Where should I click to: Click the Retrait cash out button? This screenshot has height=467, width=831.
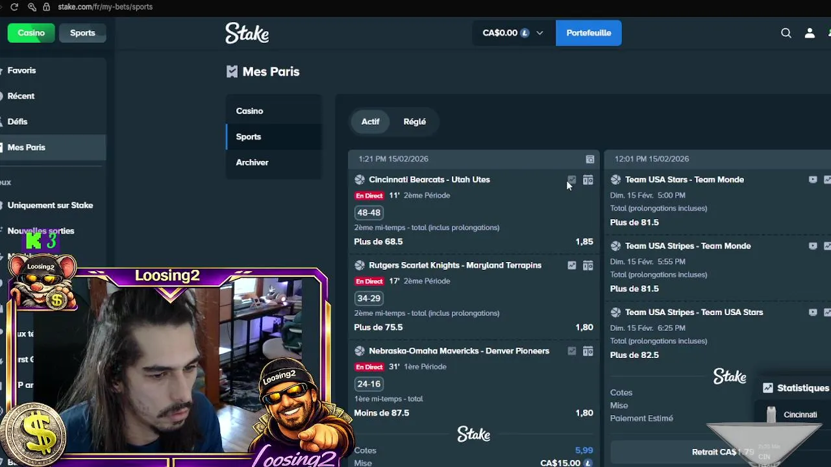click(723, 452)
